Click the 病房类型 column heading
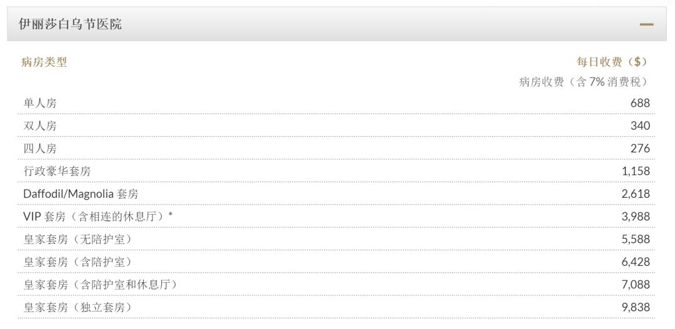This screenshot has width=675, height=329. pos(44,62)
